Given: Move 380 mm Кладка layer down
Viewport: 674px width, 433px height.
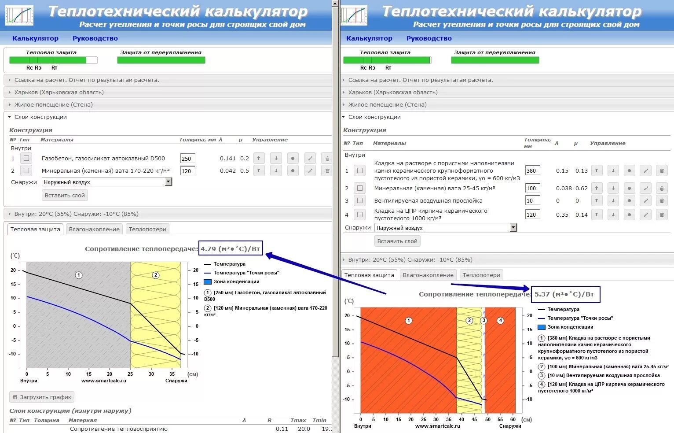Looking at the screenshot, I should point(613,170).
